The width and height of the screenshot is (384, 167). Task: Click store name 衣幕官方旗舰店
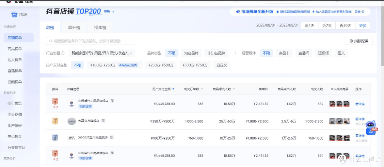(89, 121)
